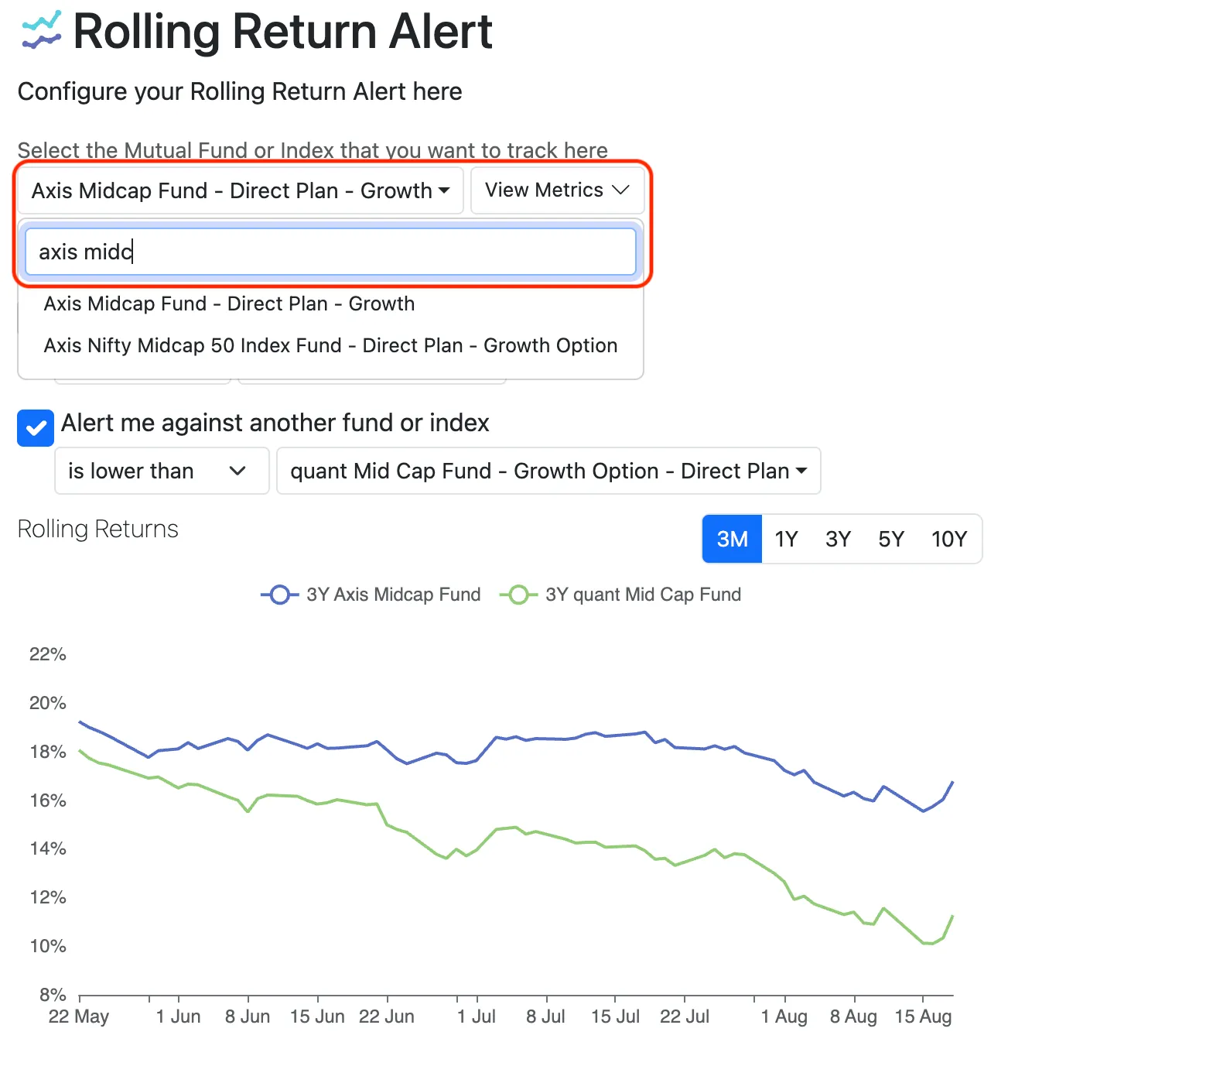This screenshot has width=1213, height=1073.
Task: Click the Rolling Return Alert logo icon
Action: [x=41, y=30]
